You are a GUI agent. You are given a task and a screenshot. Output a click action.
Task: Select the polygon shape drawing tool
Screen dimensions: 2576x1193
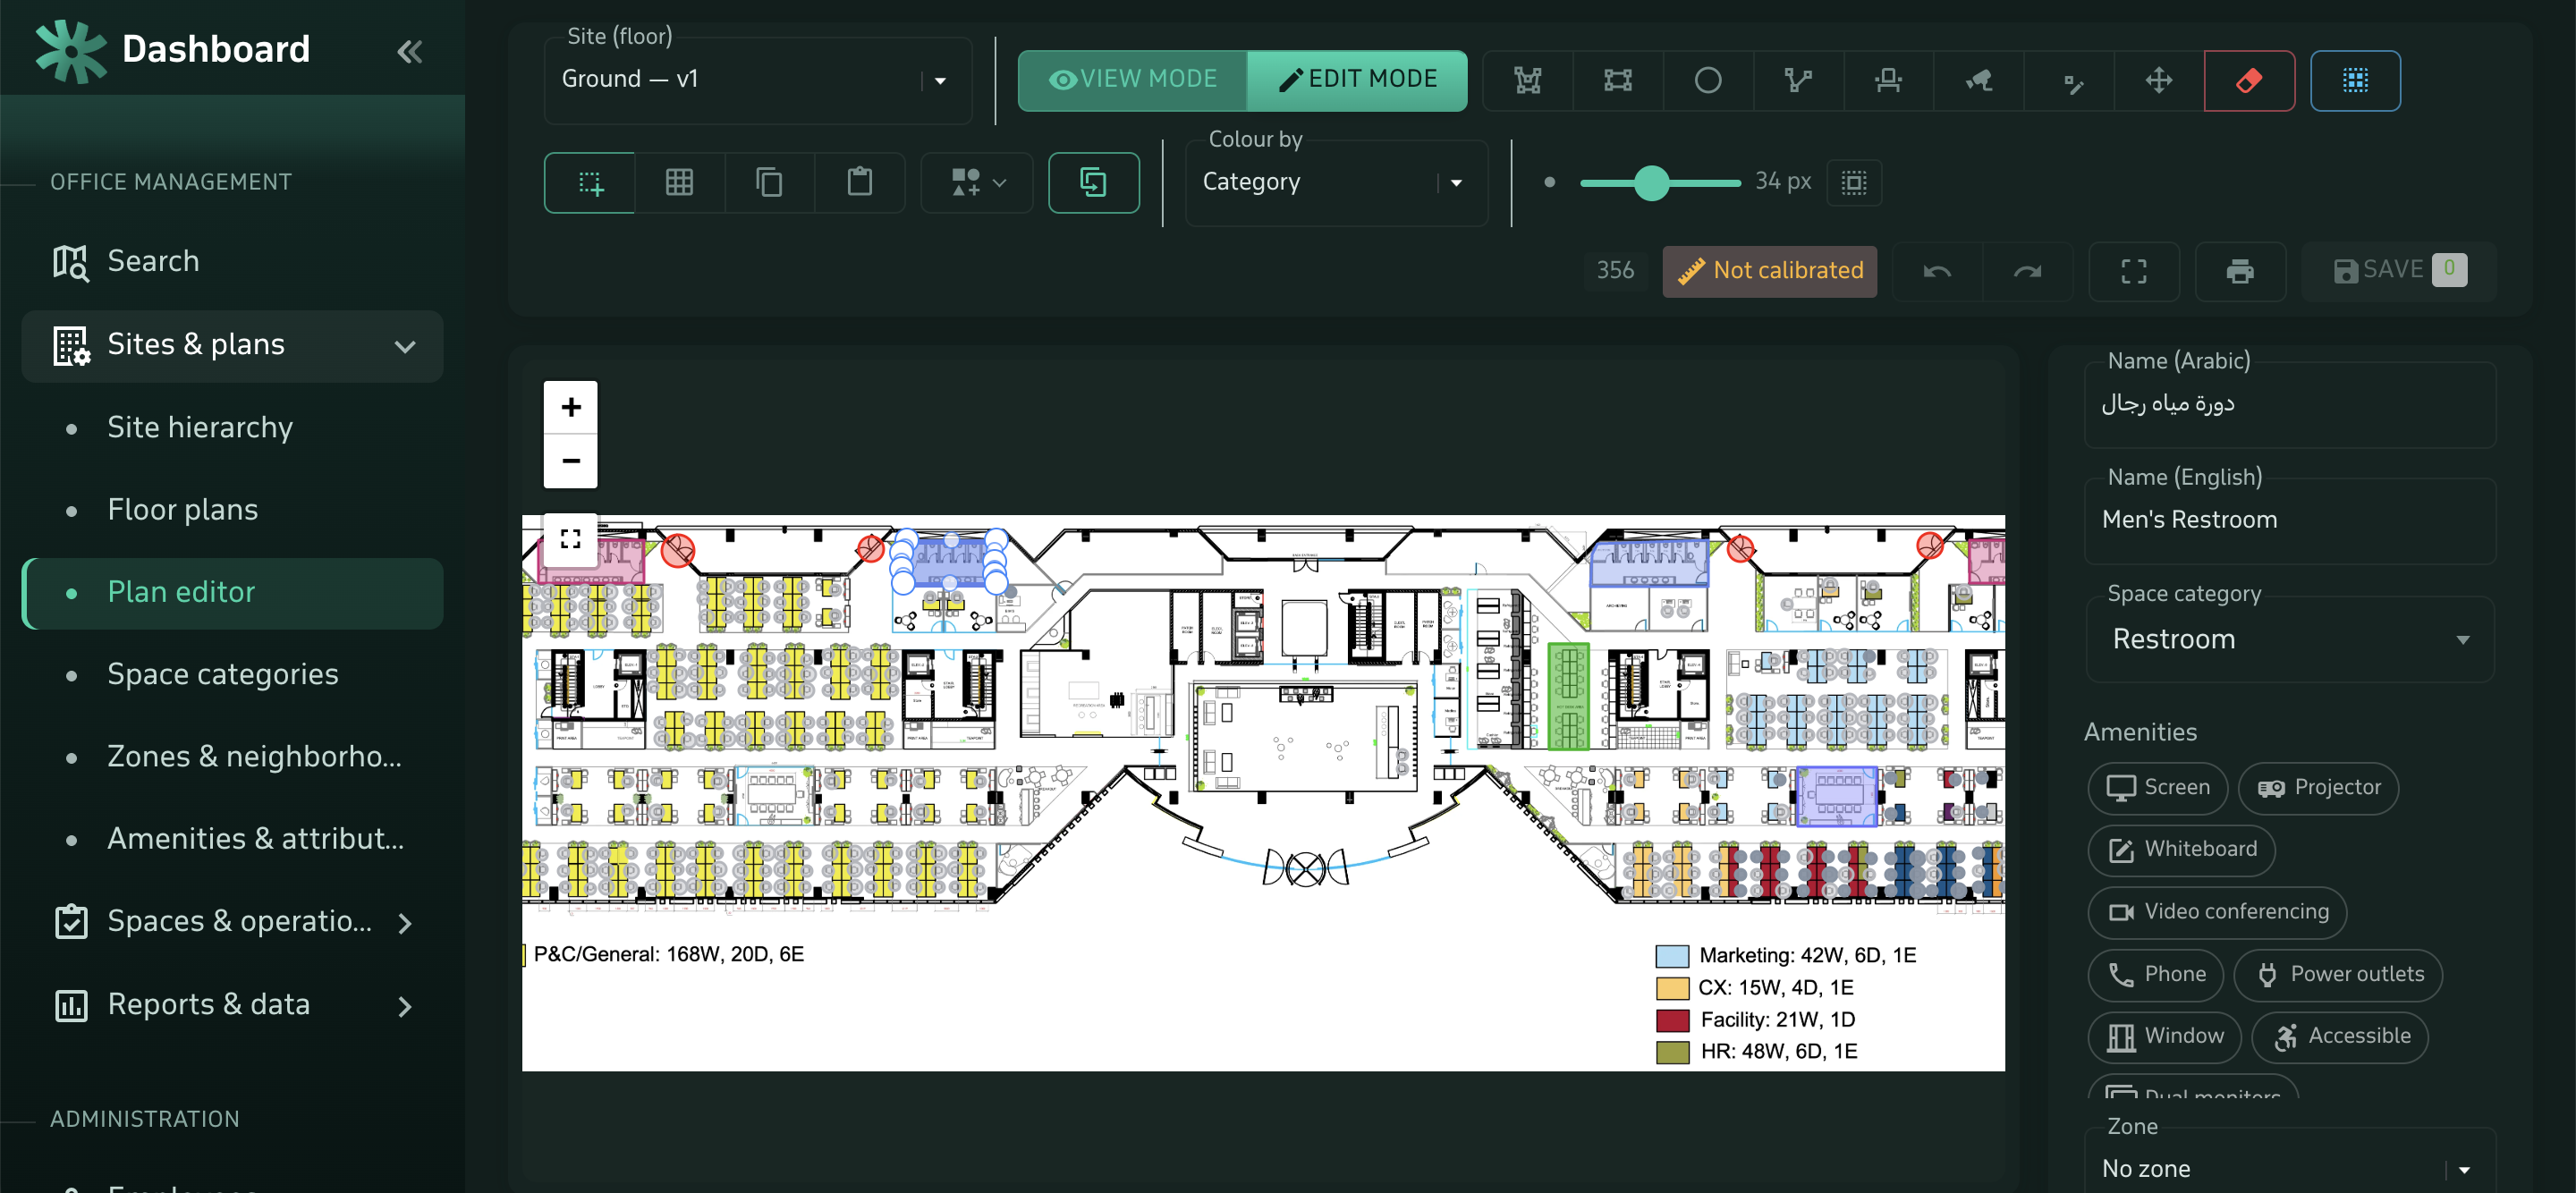(1527, 80)
